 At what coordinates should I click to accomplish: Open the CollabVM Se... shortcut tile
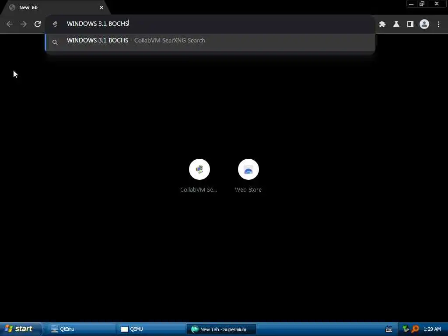tap(199, 175)
